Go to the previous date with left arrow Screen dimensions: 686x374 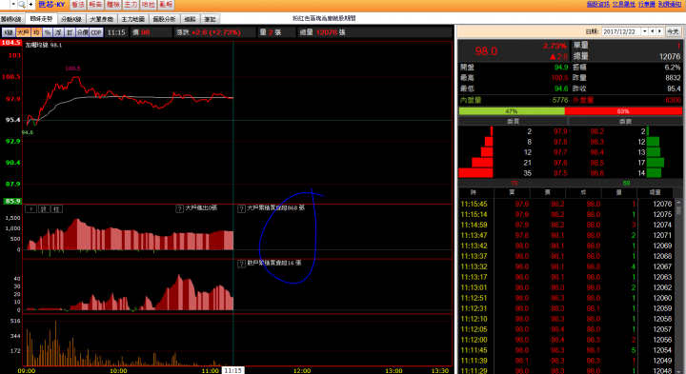coord(653,31)
